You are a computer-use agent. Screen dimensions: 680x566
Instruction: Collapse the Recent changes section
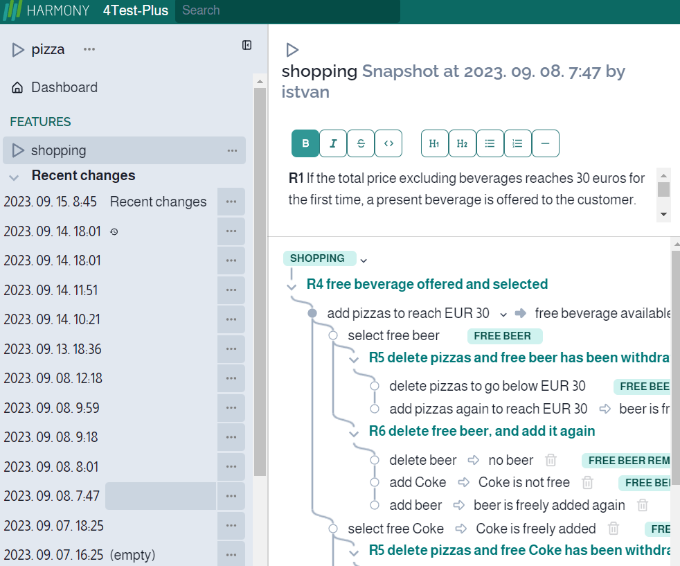tap(15, 177)
